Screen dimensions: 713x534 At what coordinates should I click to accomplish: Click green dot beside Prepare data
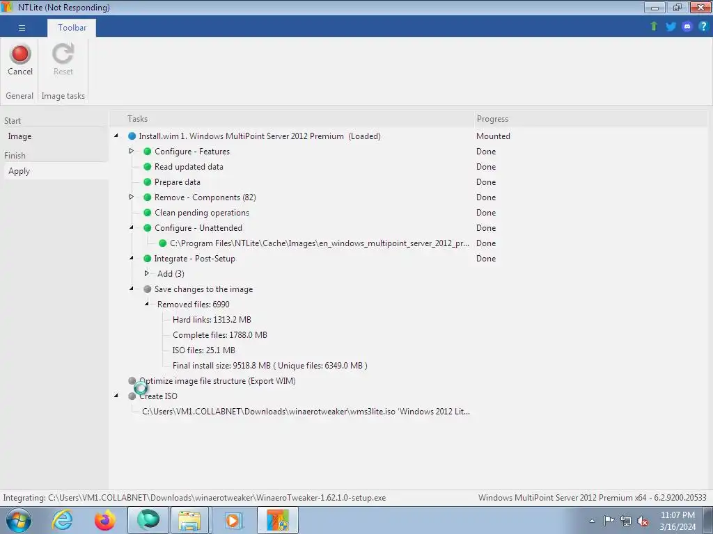[148, 182]
